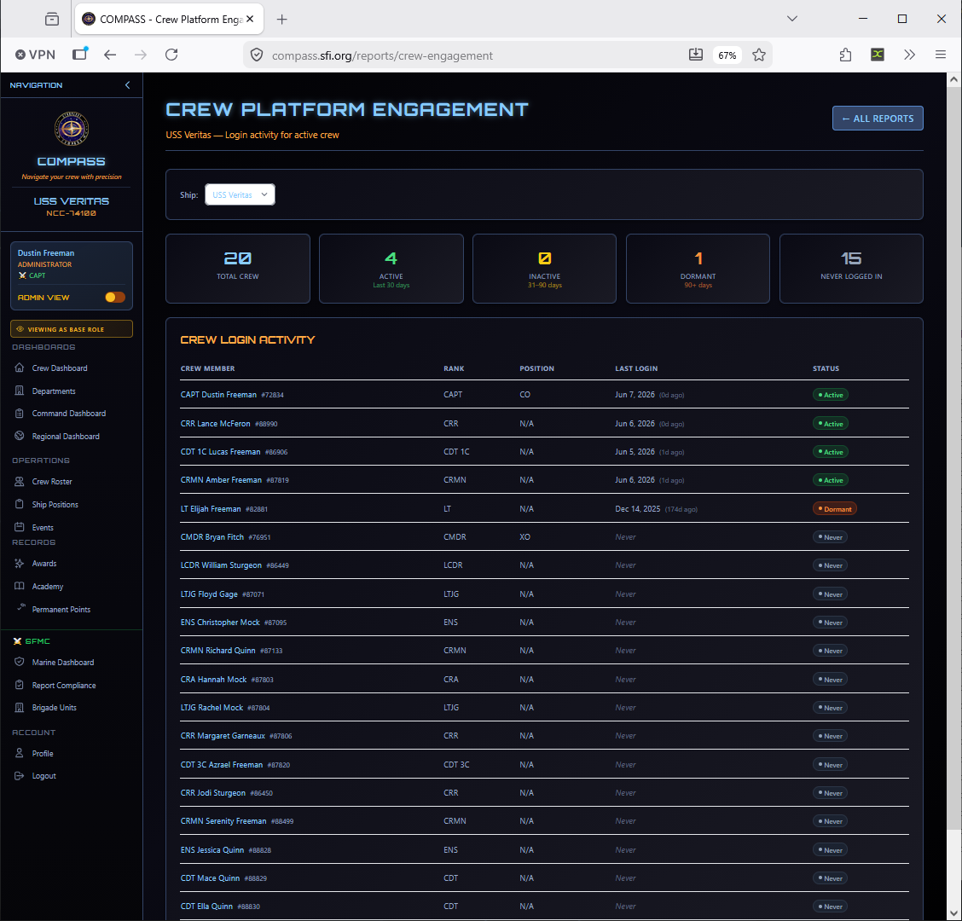
Task: Open Profile person icon
Action: click(19, 754)
